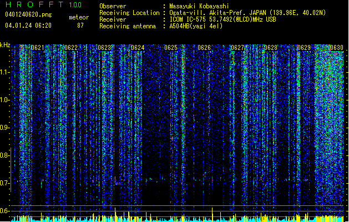Click the 0626 time marker
This screenshot has width=349, height=222.
click(x=204, y=48)
